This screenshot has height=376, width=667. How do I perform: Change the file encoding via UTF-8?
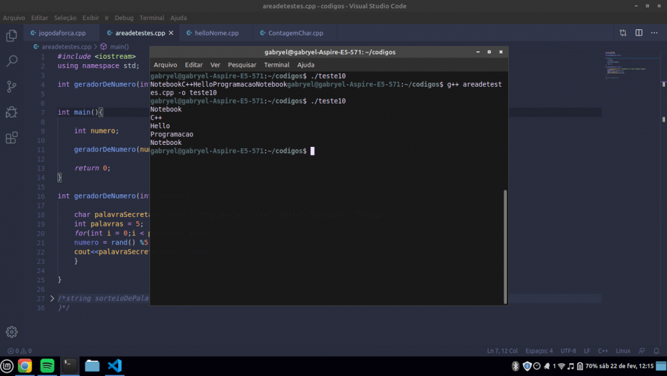568,351
